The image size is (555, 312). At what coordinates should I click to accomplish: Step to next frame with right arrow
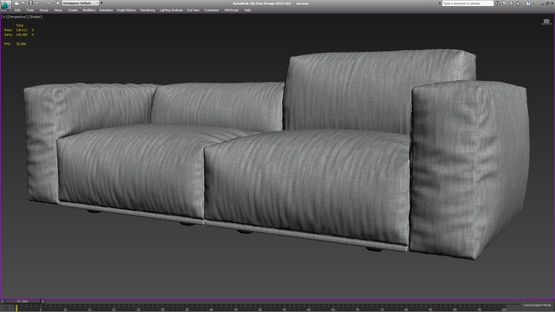click(43, 301)
